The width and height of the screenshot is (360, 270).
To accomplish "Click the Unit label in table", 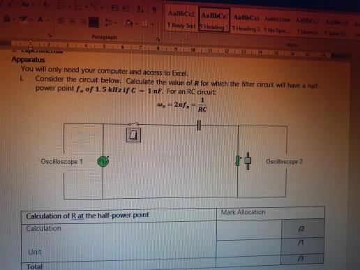I will click(x=35, y=252).
